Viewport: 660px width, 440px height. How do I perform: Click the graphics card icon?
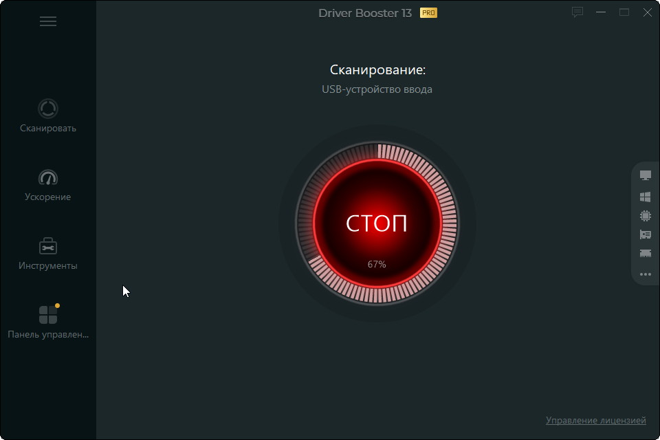(x=645, y=235)
